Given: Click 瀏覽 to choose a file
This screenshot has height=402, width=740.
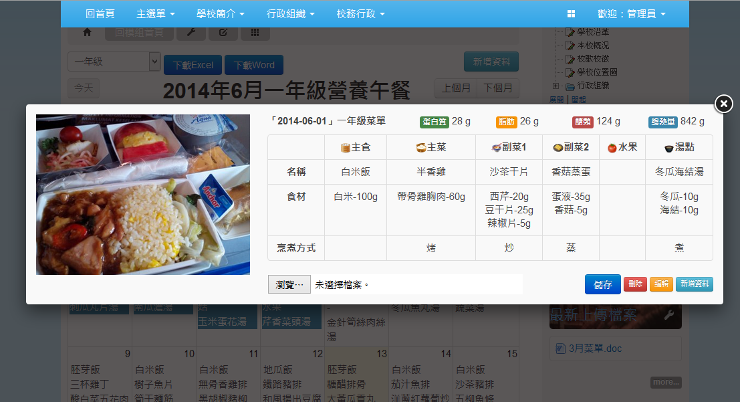Looking at the screenshot, I should 289,284.
